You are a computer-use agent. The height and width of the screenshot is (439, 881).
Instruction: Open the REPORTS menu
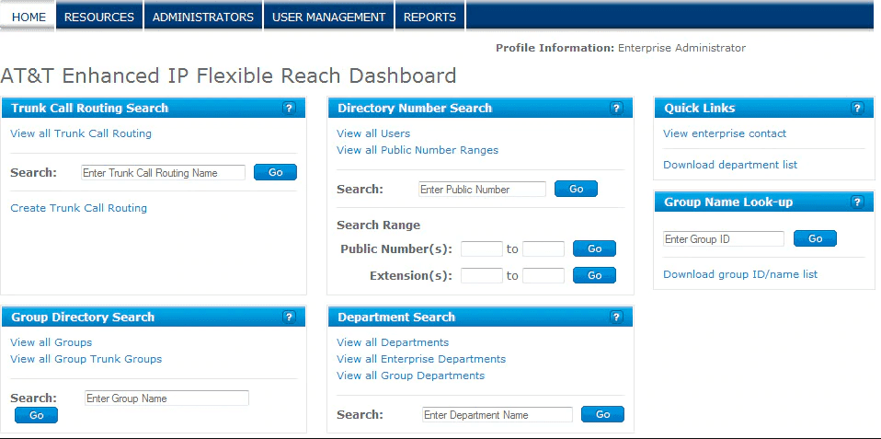coord(429,17)
